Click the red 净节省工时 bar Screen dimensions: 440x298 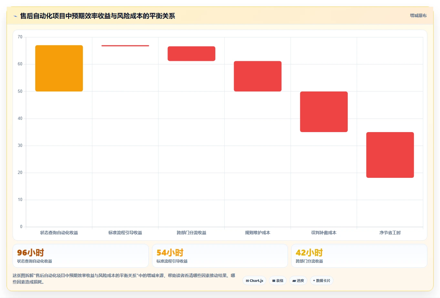pos(390,155)
